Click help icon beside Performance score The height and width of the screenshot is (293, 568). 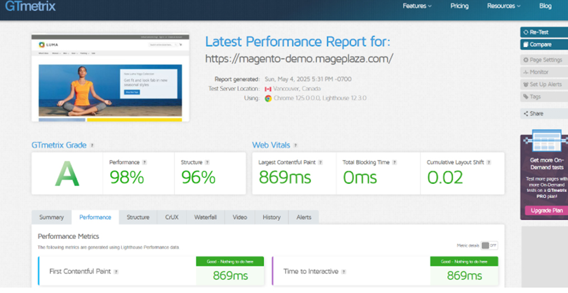[x=144, y=163]
